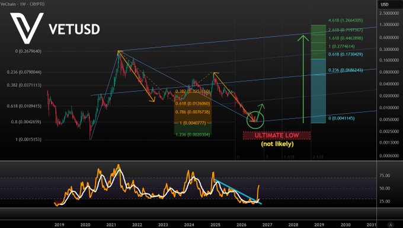
Task: Select the cyan trendline on the indicator
Action: pos(238,191)
